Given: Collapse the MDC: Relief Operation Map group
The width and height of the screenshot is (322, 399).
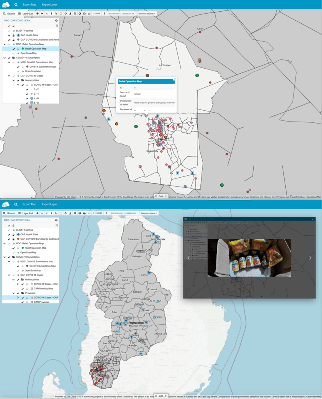Looking at the screenshot, I should [5, 44].
